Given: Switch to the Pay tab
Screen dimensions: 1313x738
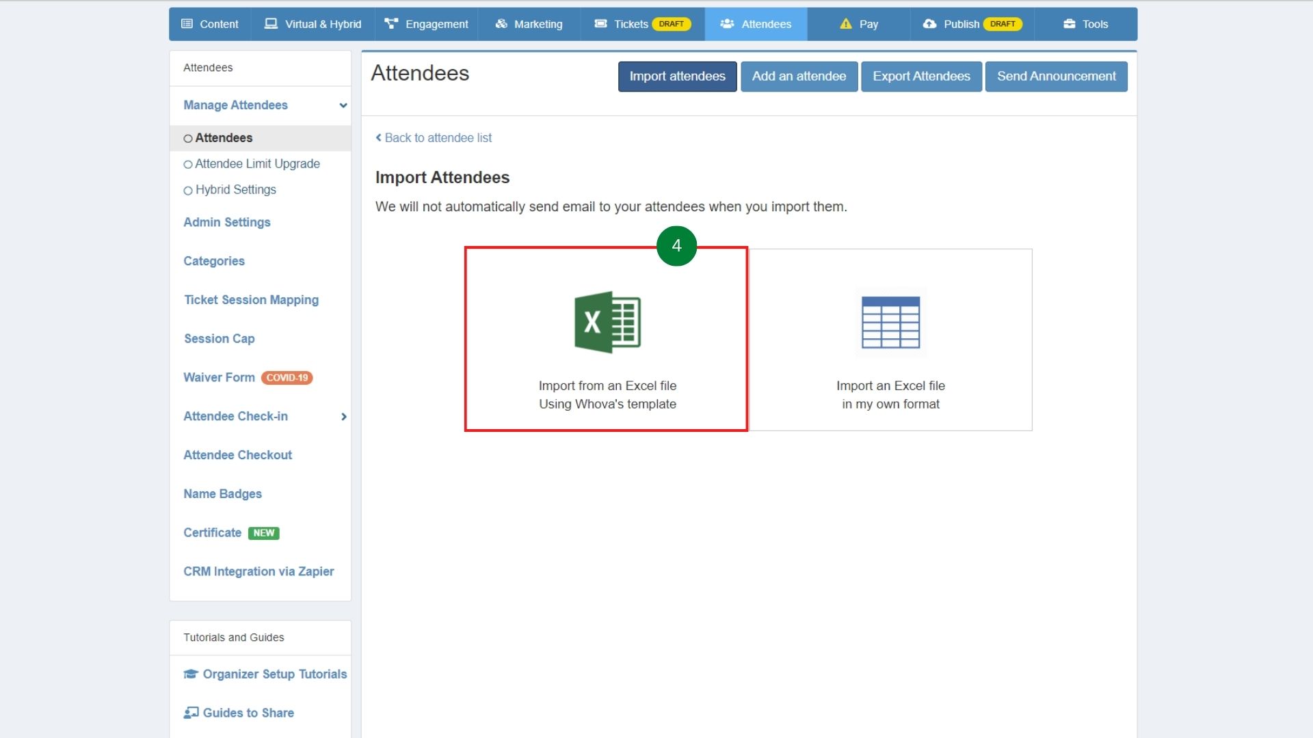Looking at the screenshot, I should coord(859,24).
